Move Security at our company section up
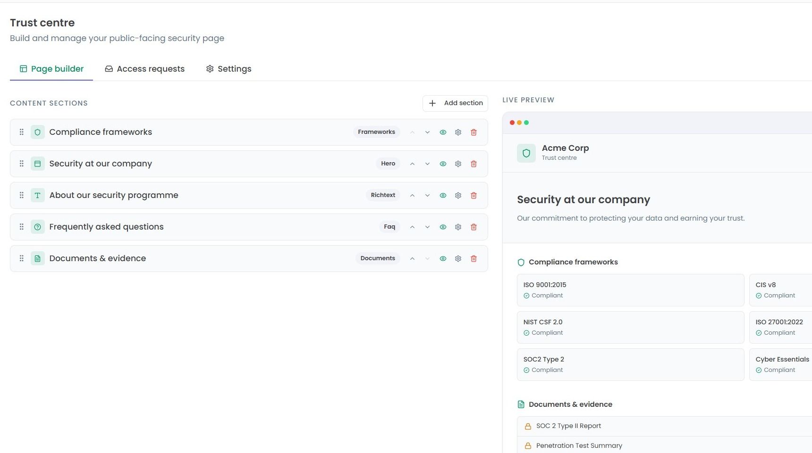 click(412, 164)
